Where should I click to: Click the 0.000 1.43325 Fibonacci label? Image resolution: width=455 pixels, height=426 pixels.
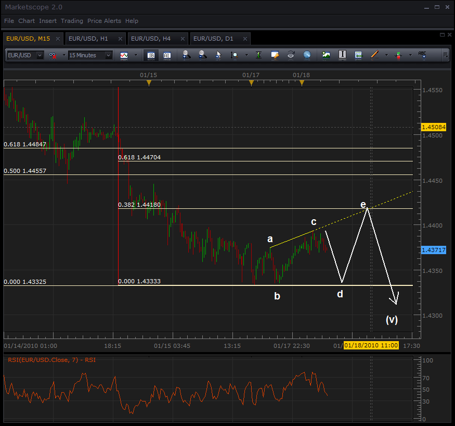[25, 282]
